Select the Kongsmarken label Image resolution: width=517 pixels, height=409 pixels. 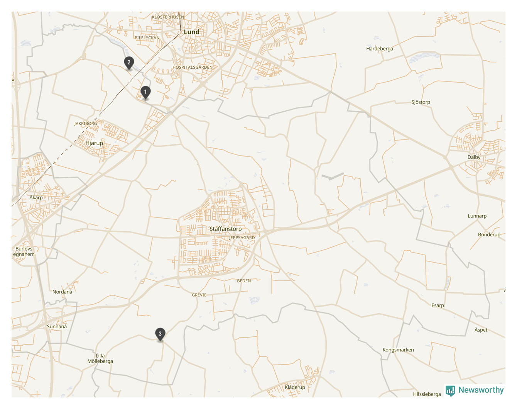[x=398, y=350]
